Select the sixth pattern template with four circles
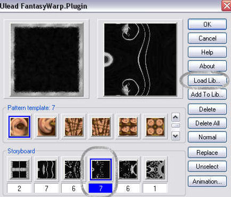The width and height of the screenshot is (231, 197). [155, 127]
